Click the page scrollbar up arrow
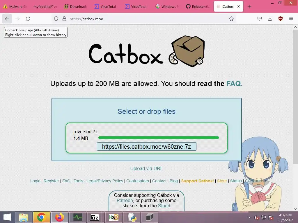Image resolution: width=298 pixels, height=223 pixels. point(295,27)
